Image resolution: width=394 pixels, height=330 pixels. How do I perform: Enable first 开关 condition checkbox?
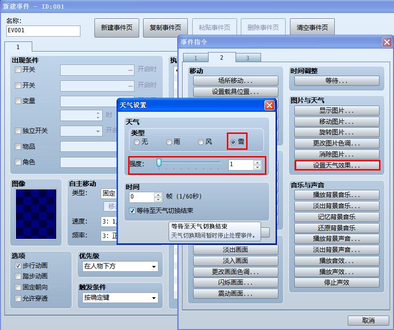pyautogui.click(x=18, y=70)
